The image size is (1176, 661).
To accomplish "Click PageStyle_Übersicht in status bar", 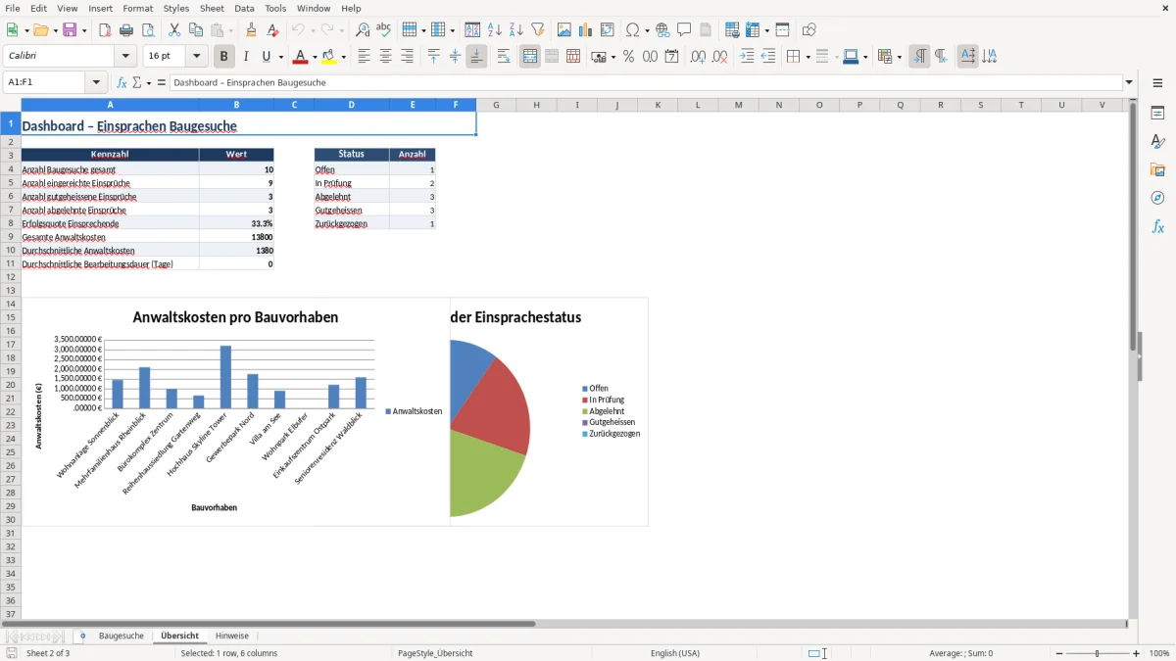I will click(x=435, y=653).
